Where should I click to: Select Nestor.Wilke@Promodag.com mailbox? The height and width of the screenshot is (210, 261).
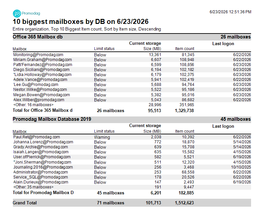(40, 90)
